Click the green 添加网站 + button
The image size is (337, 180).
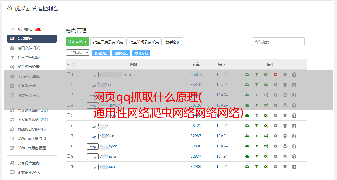coord(78,42)
